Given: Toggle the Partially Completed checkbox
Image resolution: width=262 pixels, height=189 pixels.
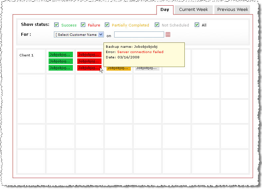Looking at the screenshot, I should (107, 25).
